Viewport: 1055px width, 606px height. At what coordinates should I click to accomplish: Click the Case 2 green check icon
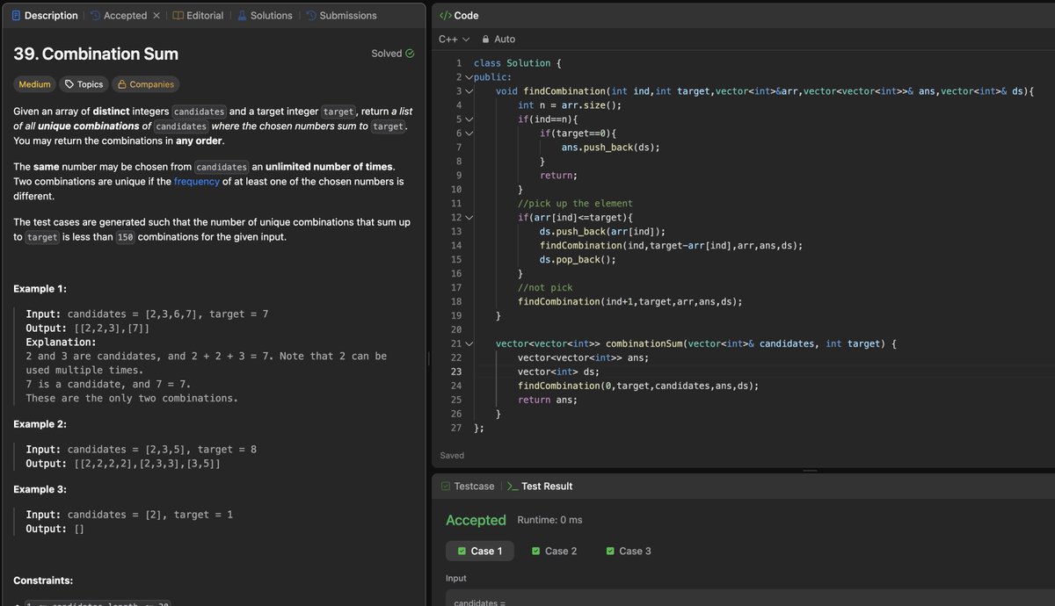tap(535, 551)
